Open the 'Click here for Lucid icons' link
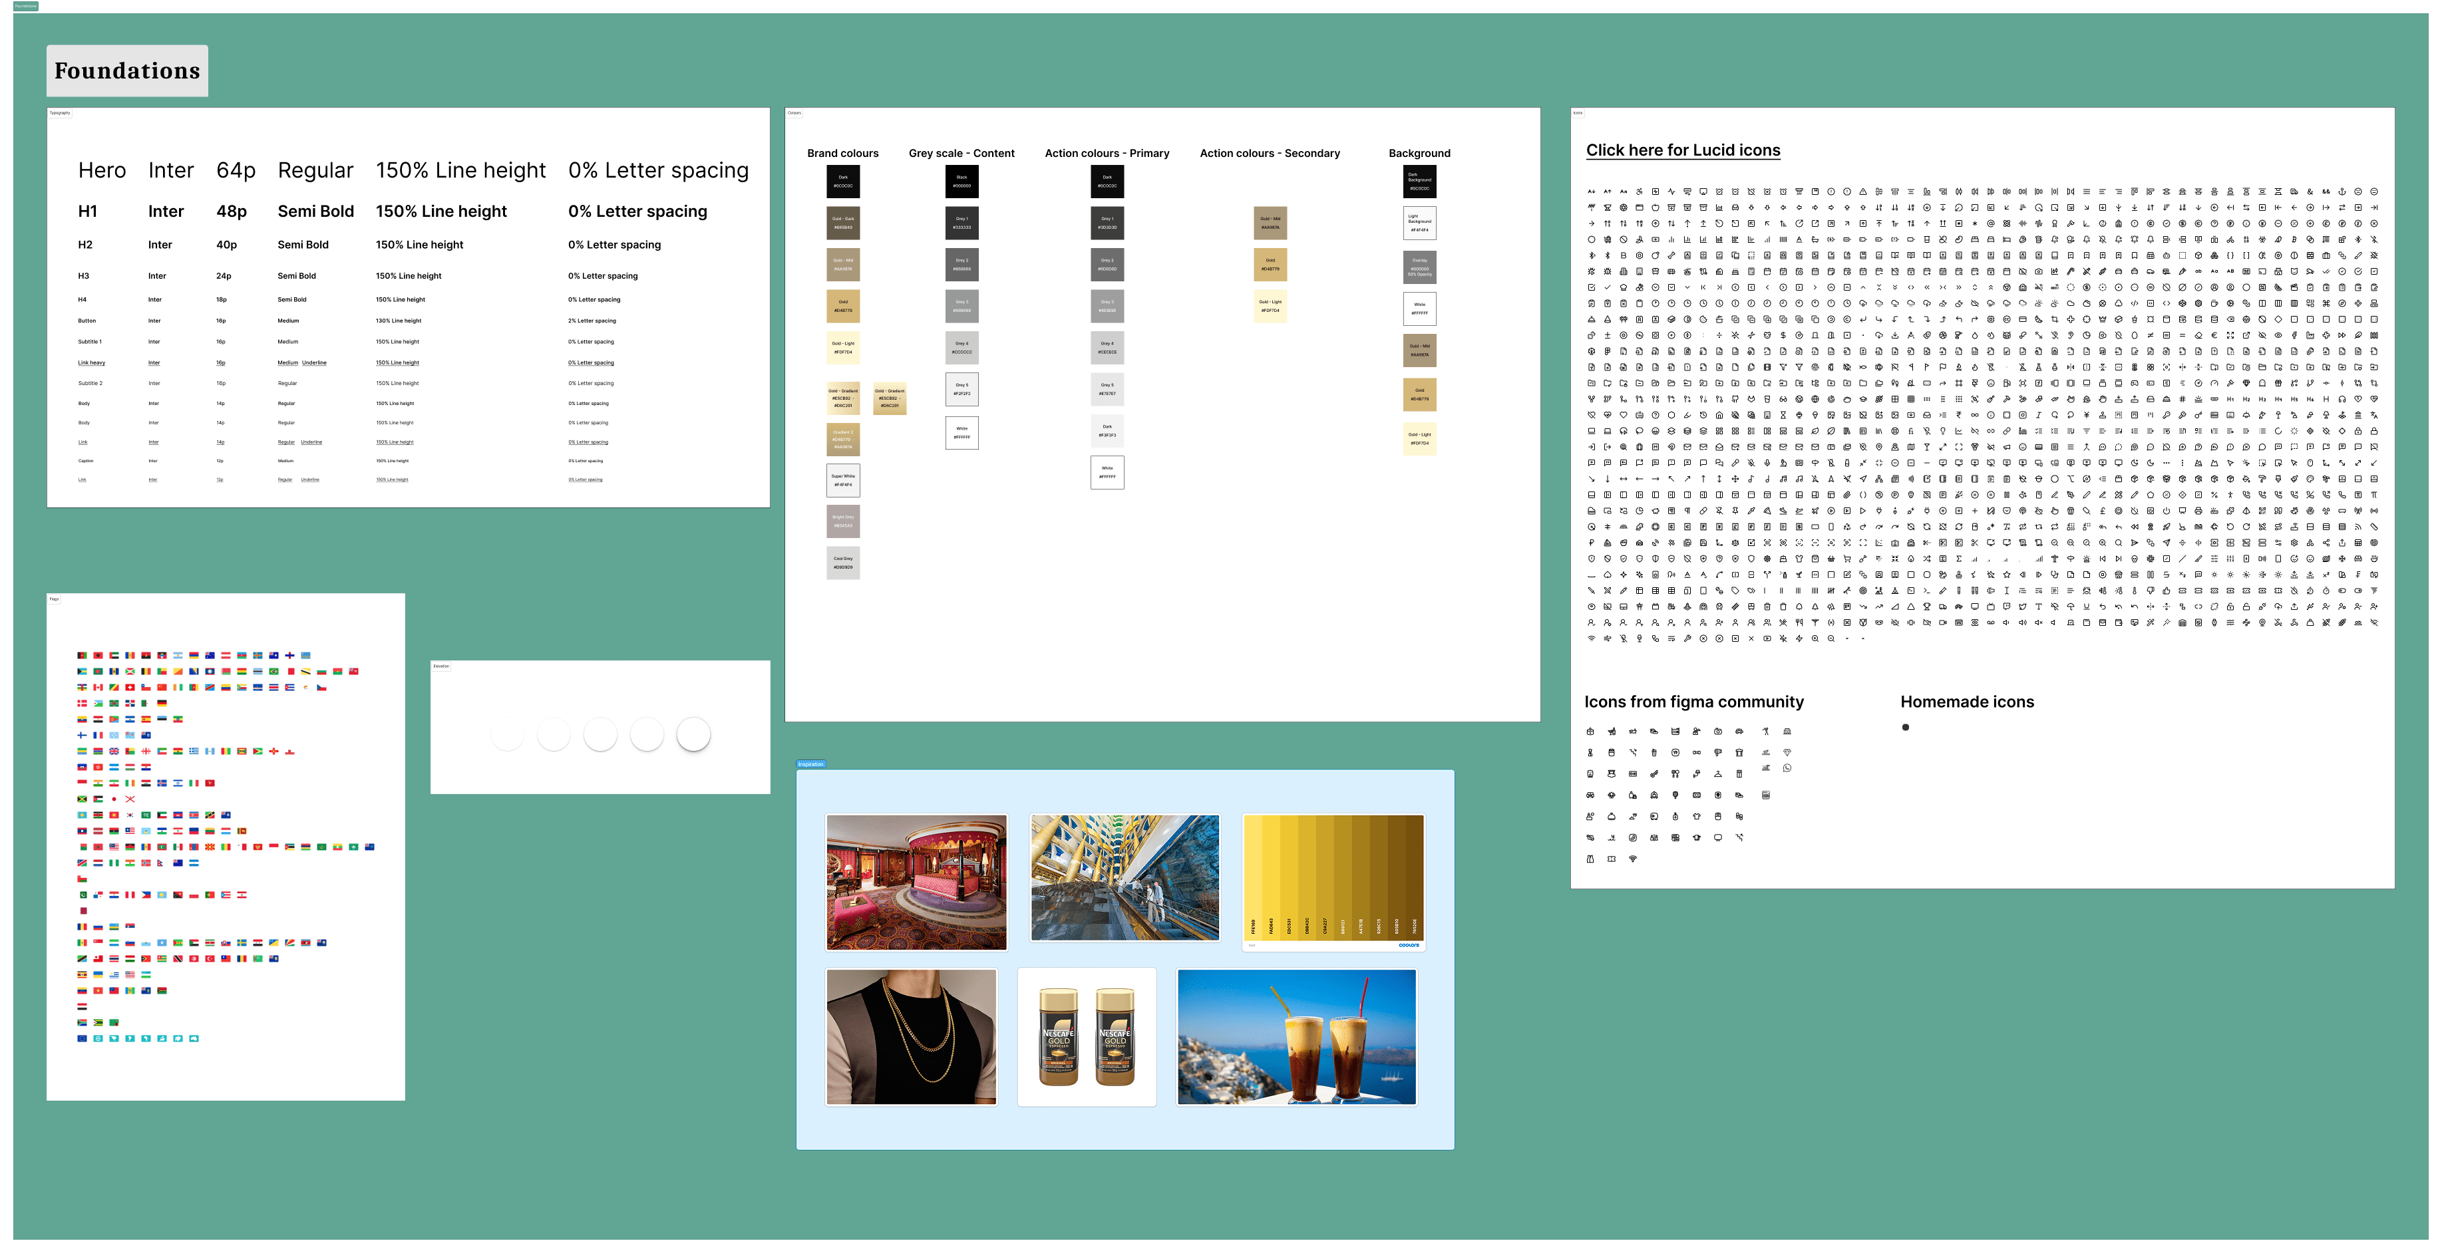The image size is (2442, 1253). [1683, 150]
